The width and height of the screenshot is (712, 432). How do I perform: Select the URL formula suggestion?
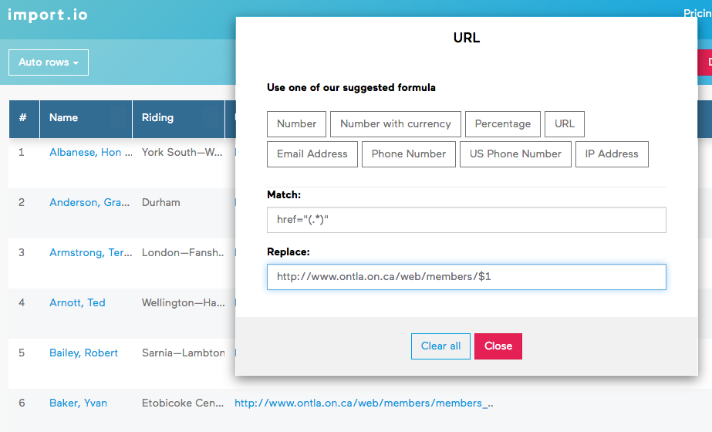click(564, 124)
